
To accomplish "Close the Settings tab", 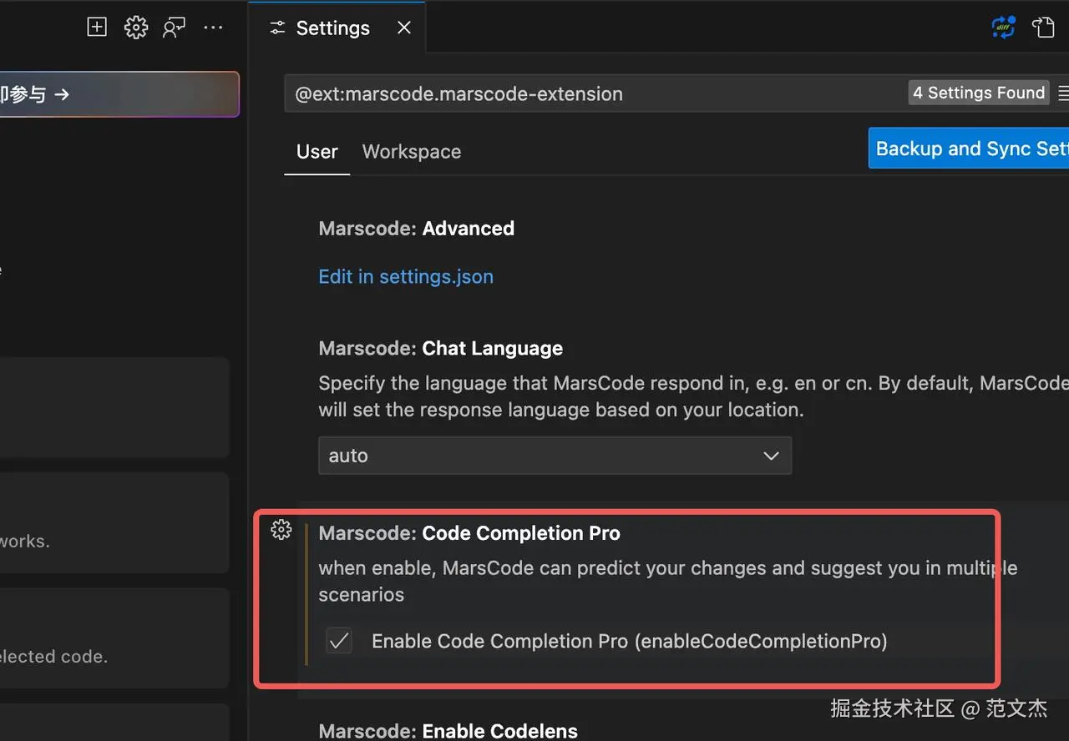I will tap(404, 28).
